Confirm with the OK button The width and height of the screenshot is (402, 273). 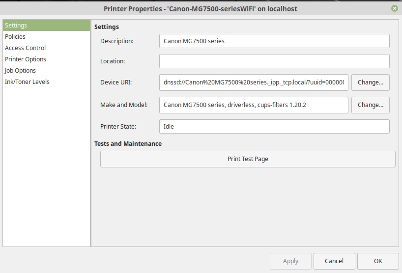(378, 261)
